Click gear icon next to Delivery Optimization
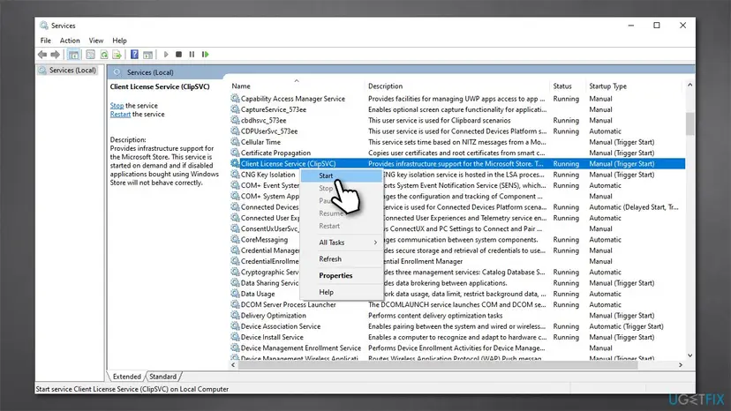This screenshot has height=411, width=731. click(235, 316)
